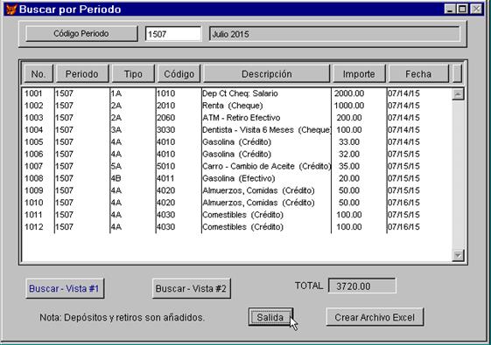491x345 pixels.
Task: Select row number 1001
Action: click(33, 93)
